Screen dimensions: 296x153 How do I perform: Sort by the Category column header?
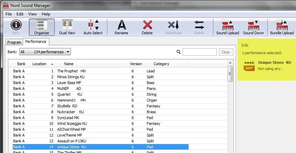pos(162,64)
